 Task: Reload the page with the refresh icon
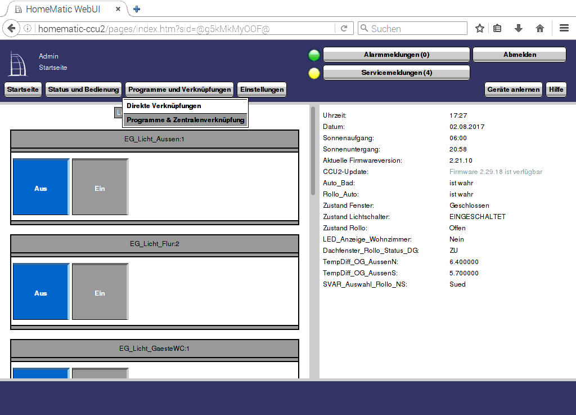[344, 29]
